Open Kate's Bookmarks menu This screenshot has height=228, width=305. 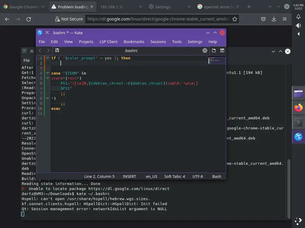[x=134, y=42]
